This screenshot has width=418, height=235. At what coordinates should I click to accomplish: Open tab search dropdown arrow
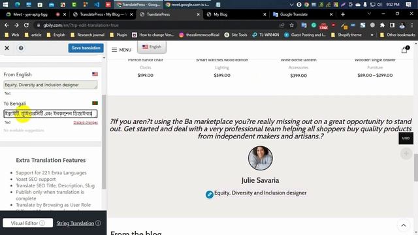369,14
